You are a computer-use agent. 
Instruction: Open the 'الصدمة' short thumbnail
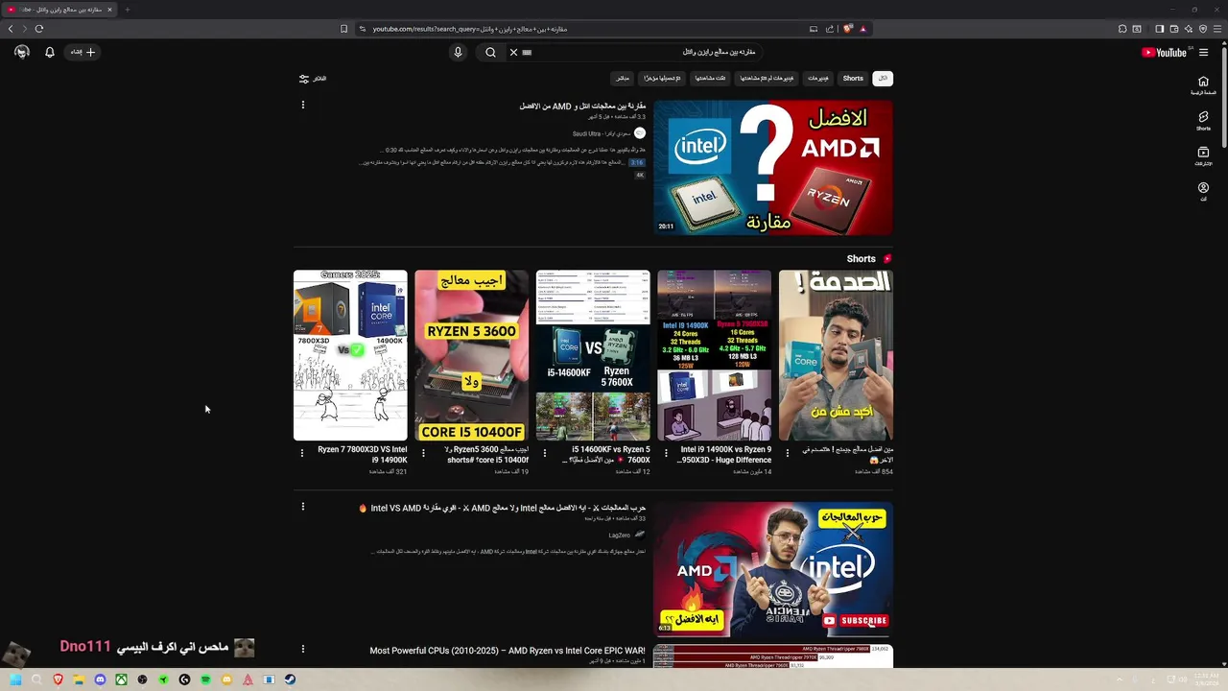[x=836, y=355]
